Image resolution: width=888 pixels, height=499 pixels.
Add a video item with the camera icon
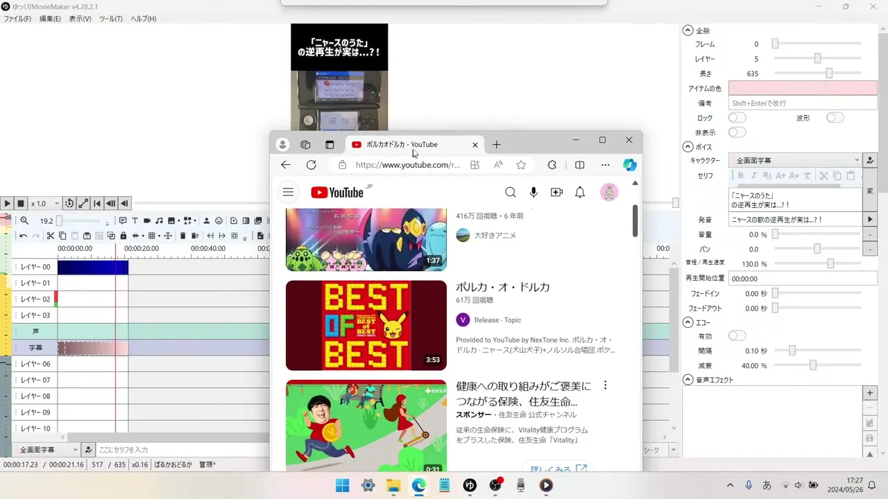click(147, 220)
